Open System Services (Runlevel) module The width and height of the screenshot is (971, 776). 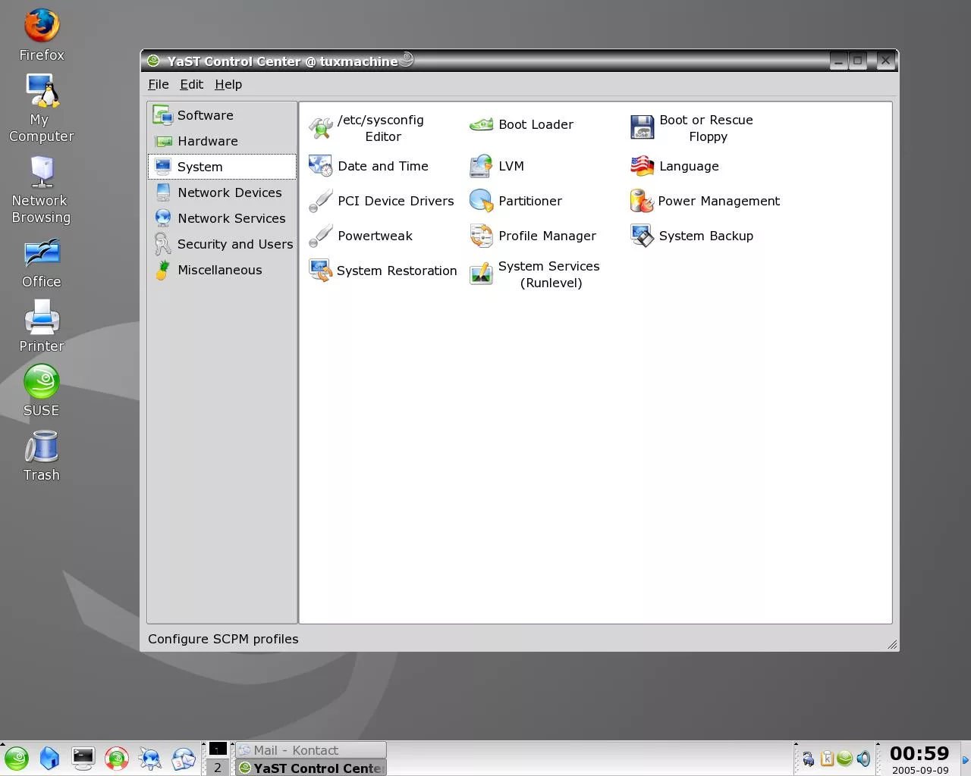pos(535,274)
